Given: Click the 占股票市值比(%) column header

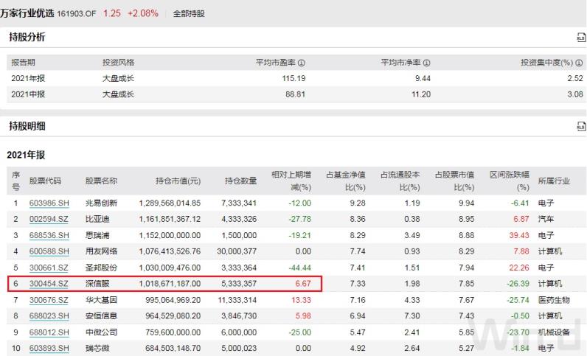Looking at the screenshot, I should pos(454,181).
